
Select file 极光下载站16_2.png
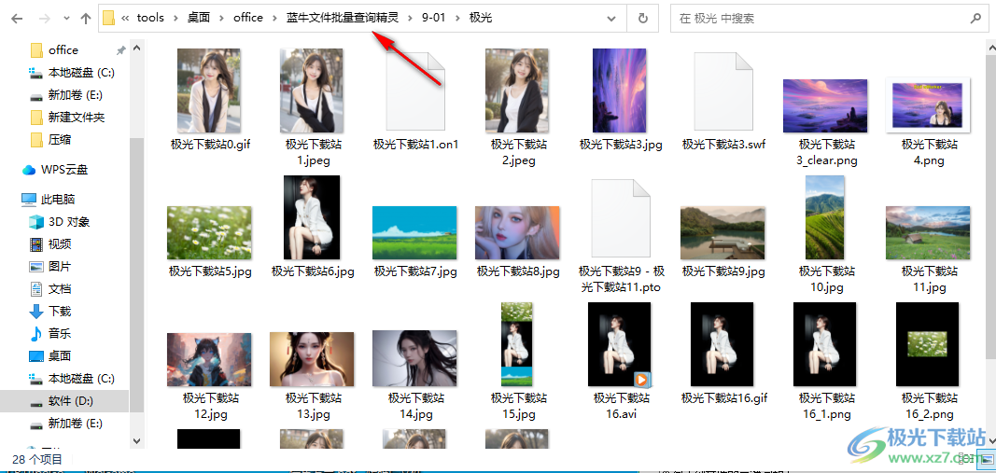pyautogui.click(x=930, y=362)
